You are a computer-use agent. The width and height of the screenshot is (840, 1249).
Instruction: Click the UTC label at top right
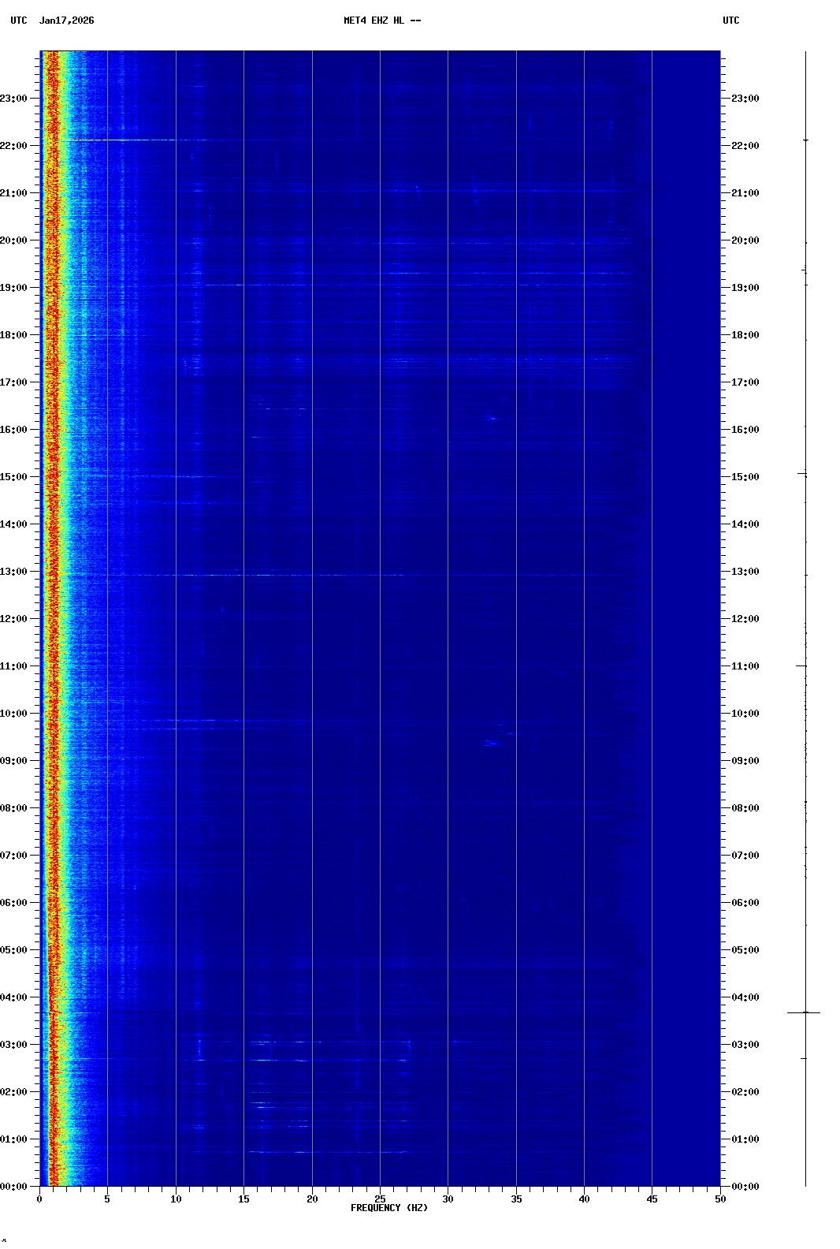coord(730,21)
